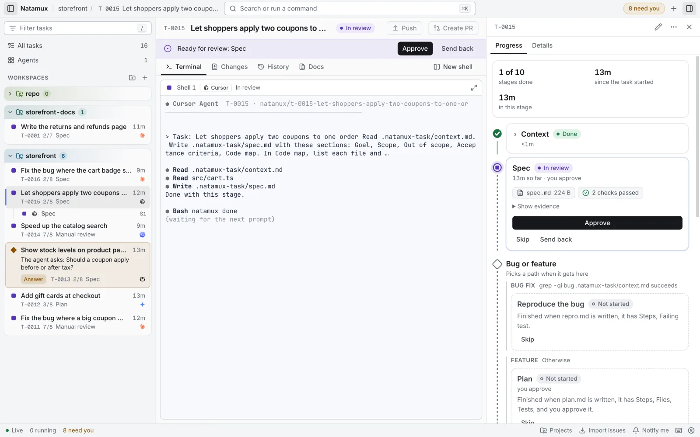Screen dimensions: 700x437
Task: Focus the Filter tasks input
Action: point(78,28)
